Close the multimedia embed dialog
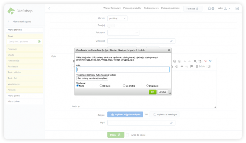The height and width of the screenshot is (143, 246). coord(169,51)
